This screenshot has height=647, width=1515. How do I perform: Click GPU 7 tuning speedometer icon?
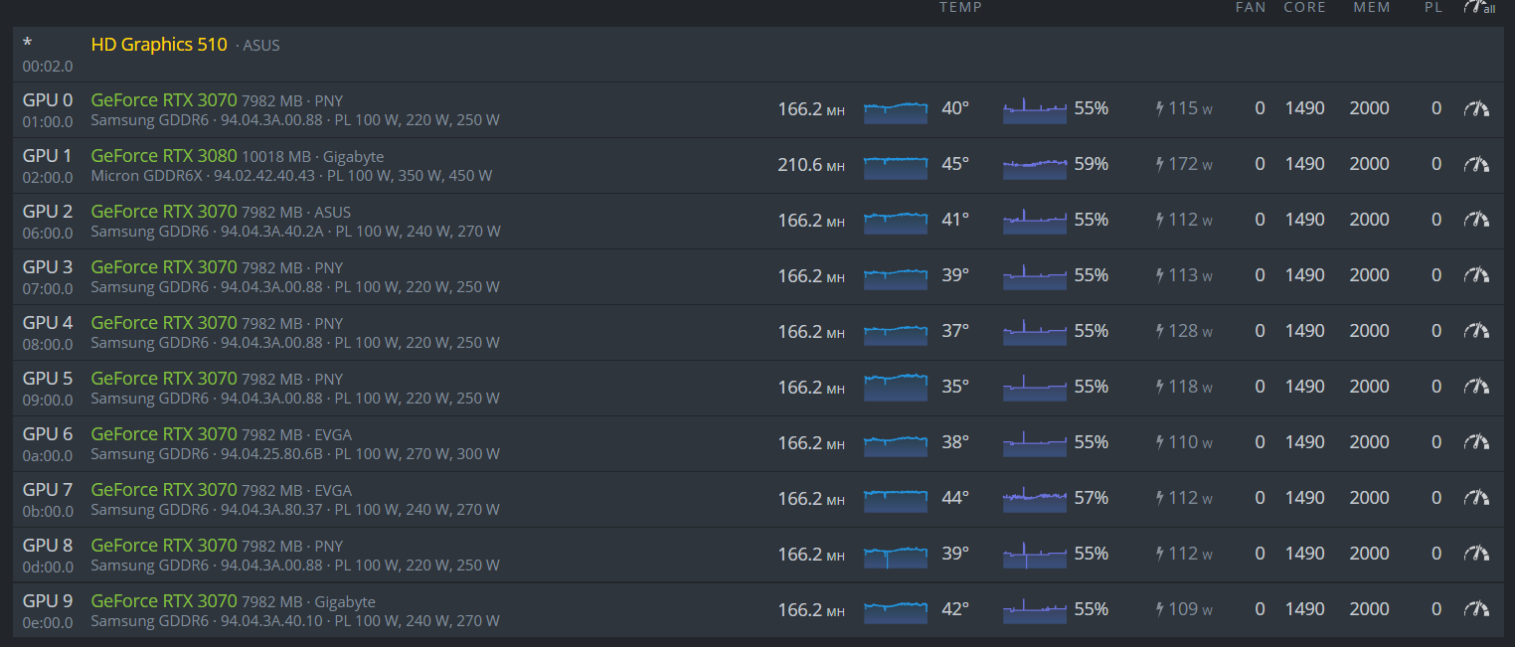click(x=1476, y=498)
